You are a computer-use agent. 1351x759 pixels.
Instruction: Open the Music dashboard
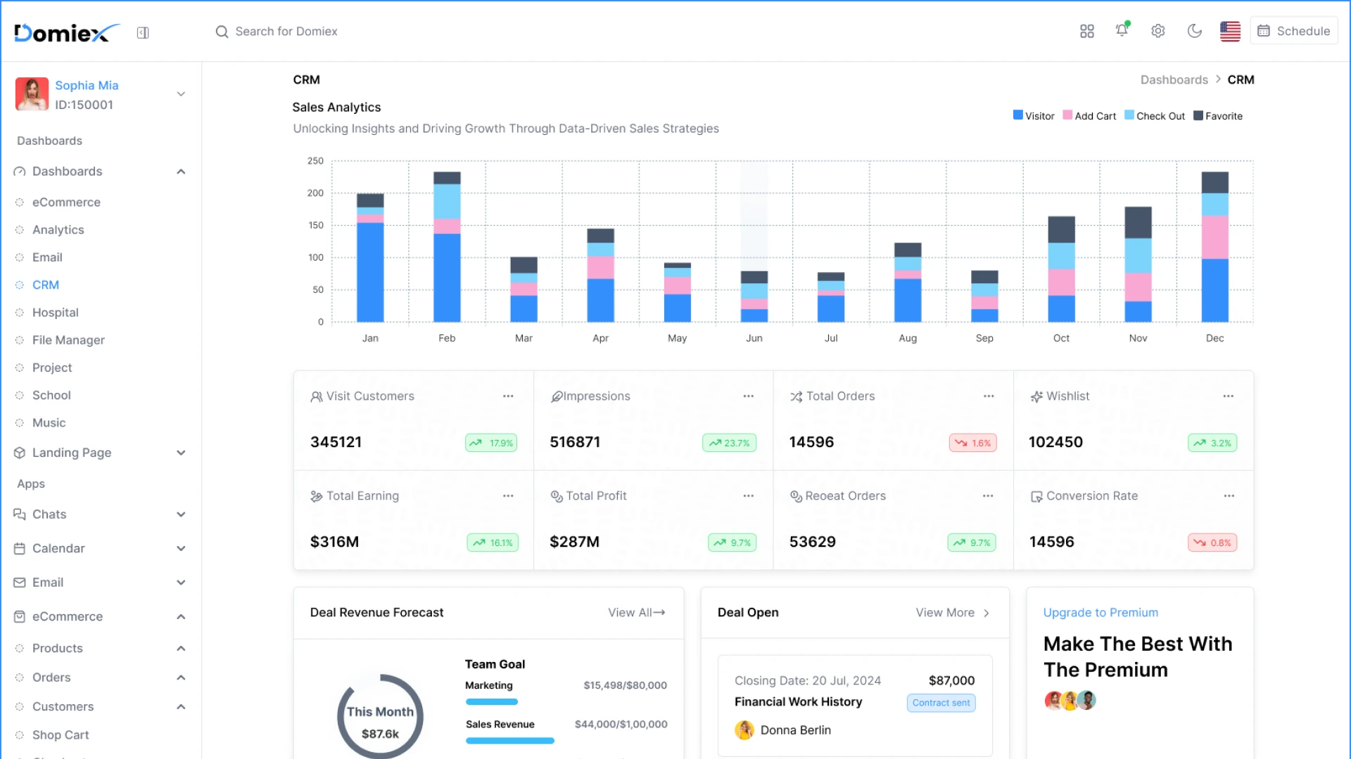49,423
